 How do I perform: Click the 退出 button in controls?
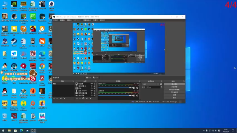[x=174, y=98]
